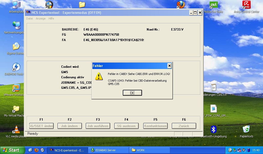Open the Datei menu
Image resolution: width=263 pixels, height=154 pixels.
tap(30, 18)
